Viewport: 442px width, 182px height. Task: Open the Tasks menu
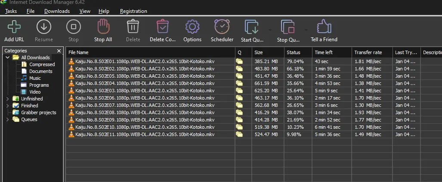[x=11, y=11]
